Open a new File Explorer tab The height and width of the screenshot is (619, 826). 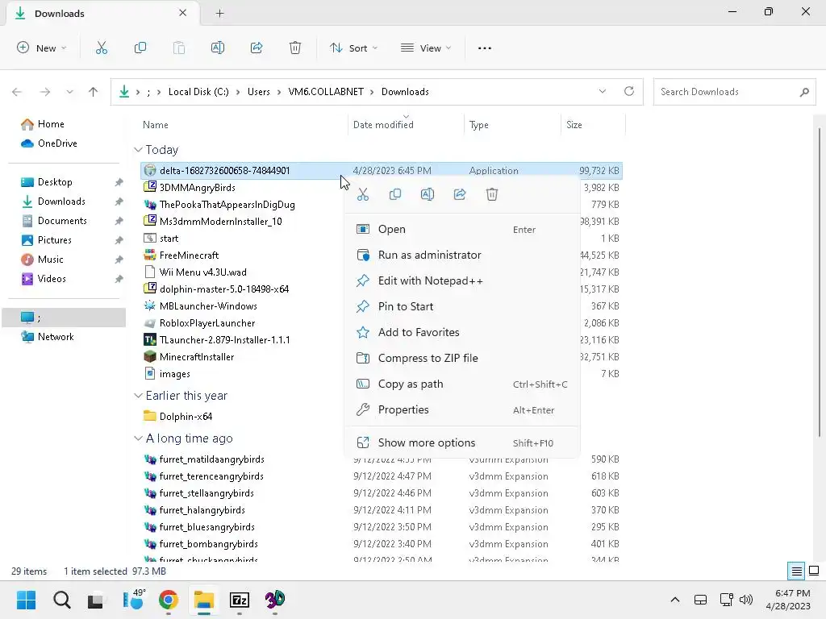click(219, 14)
